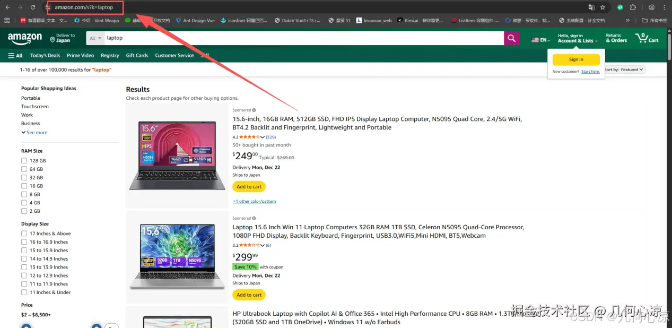Screen dimensions: 672x328
Task: Open Prime Video in nav bar
Action: [81, 55]
